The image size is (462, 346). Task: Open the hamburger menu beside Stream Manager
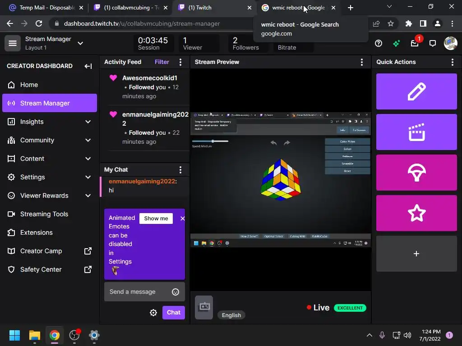[x=12, y=43]
